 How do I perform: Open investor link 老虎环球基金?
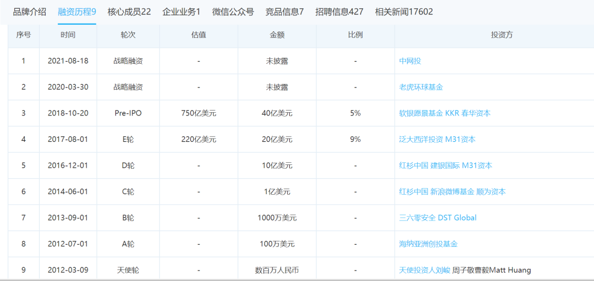[x=421, y=87]
